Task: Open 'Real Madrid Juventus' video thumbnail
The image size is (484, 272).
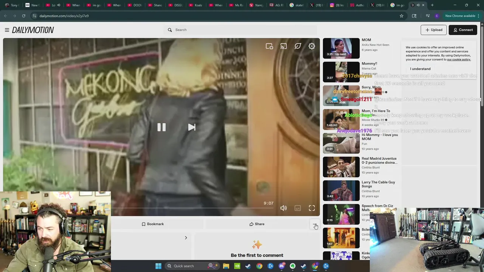Action: tap(341, 167)
